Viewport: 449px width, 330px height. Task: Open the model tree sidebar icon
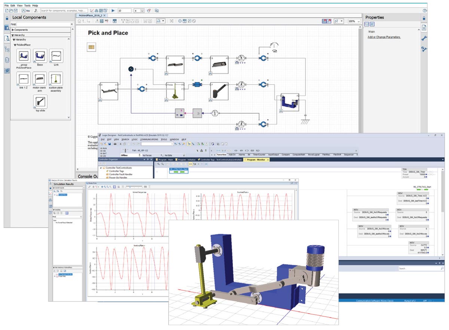tap(7, 49)
